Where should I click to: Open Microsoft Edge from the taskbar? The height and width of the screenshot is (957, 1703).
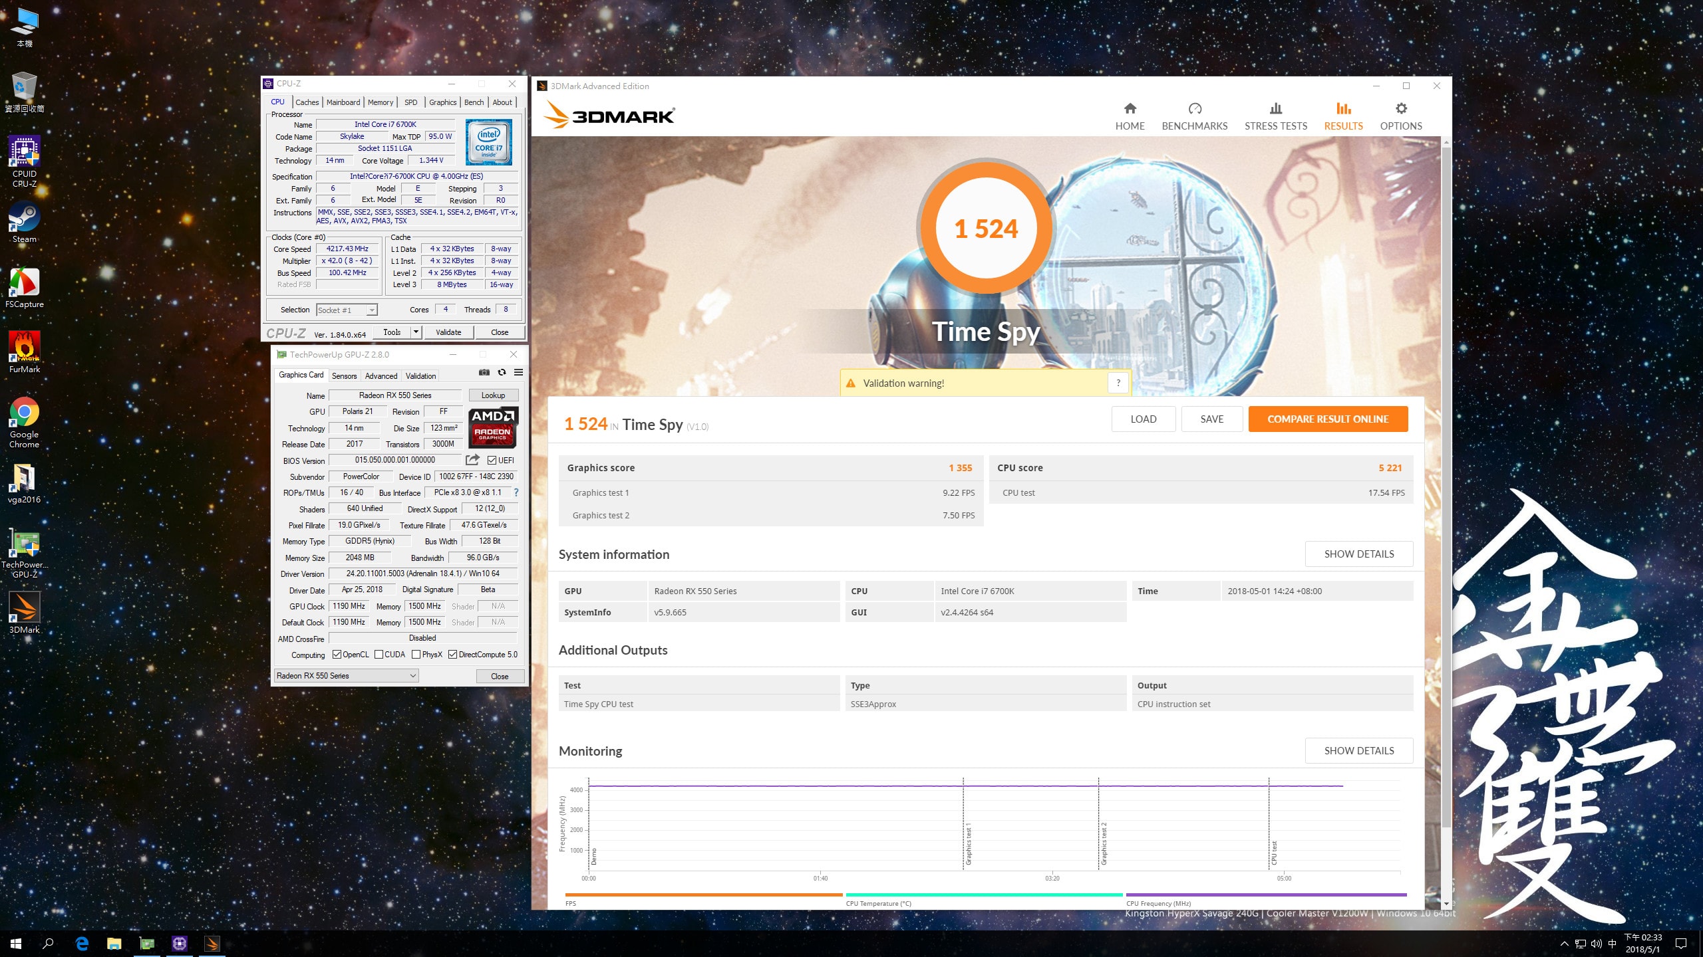point(82,944)
